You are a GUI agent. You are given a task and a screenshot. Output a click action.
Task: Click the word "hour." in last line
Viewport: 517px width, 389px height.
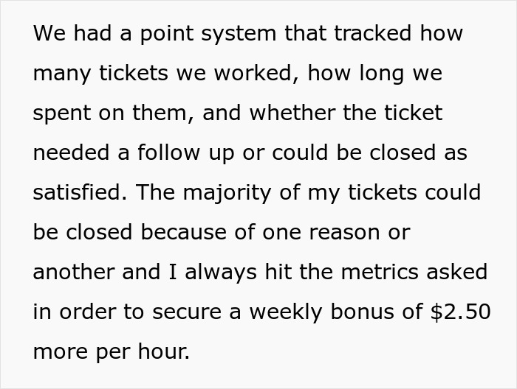(164, 351)
